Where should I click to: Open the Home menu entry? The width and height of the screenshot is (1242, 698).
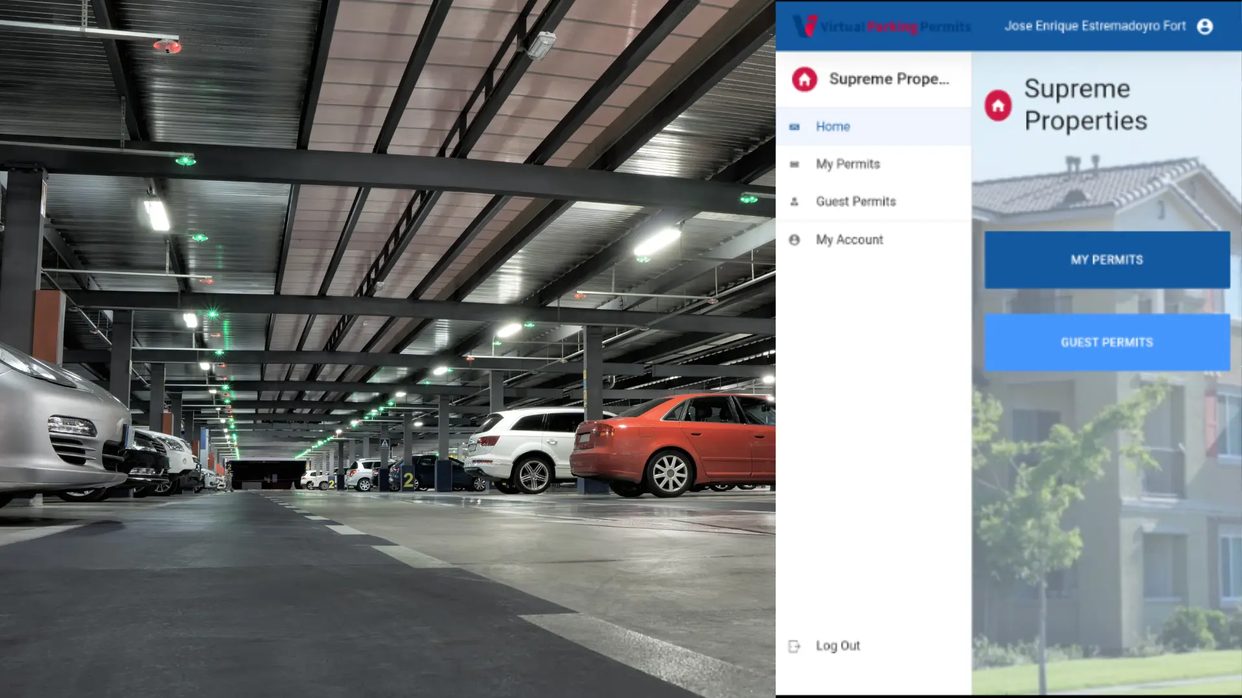(x=833, y=127)
